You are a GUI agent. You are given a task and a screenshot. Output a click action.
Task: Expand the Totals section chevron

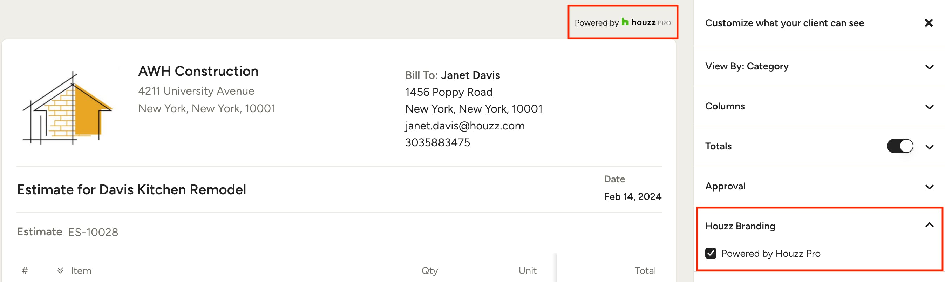coord(929,147)
